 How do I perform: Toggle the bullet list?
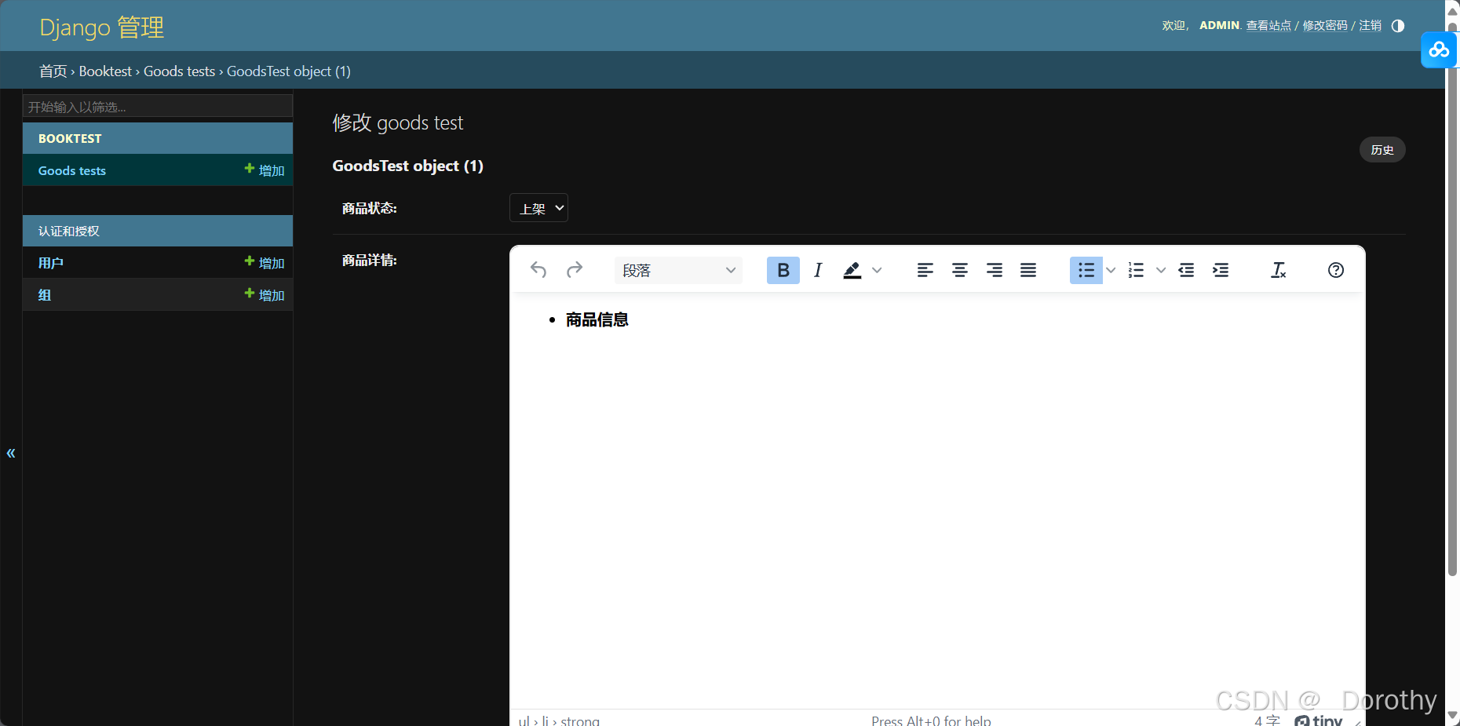point(1086,270)
